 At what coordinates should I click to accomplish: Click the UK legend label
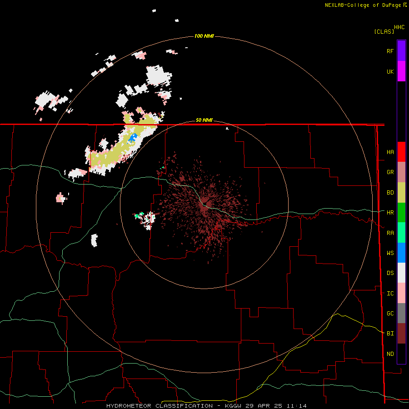tap(390, 72)
